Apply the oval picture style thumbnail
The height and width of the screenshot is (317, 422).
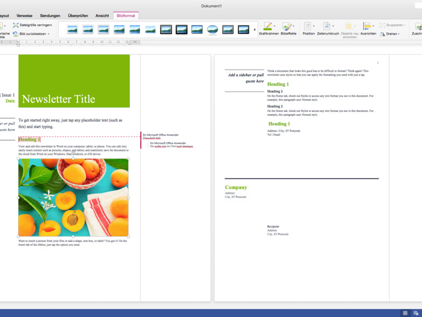212,30
